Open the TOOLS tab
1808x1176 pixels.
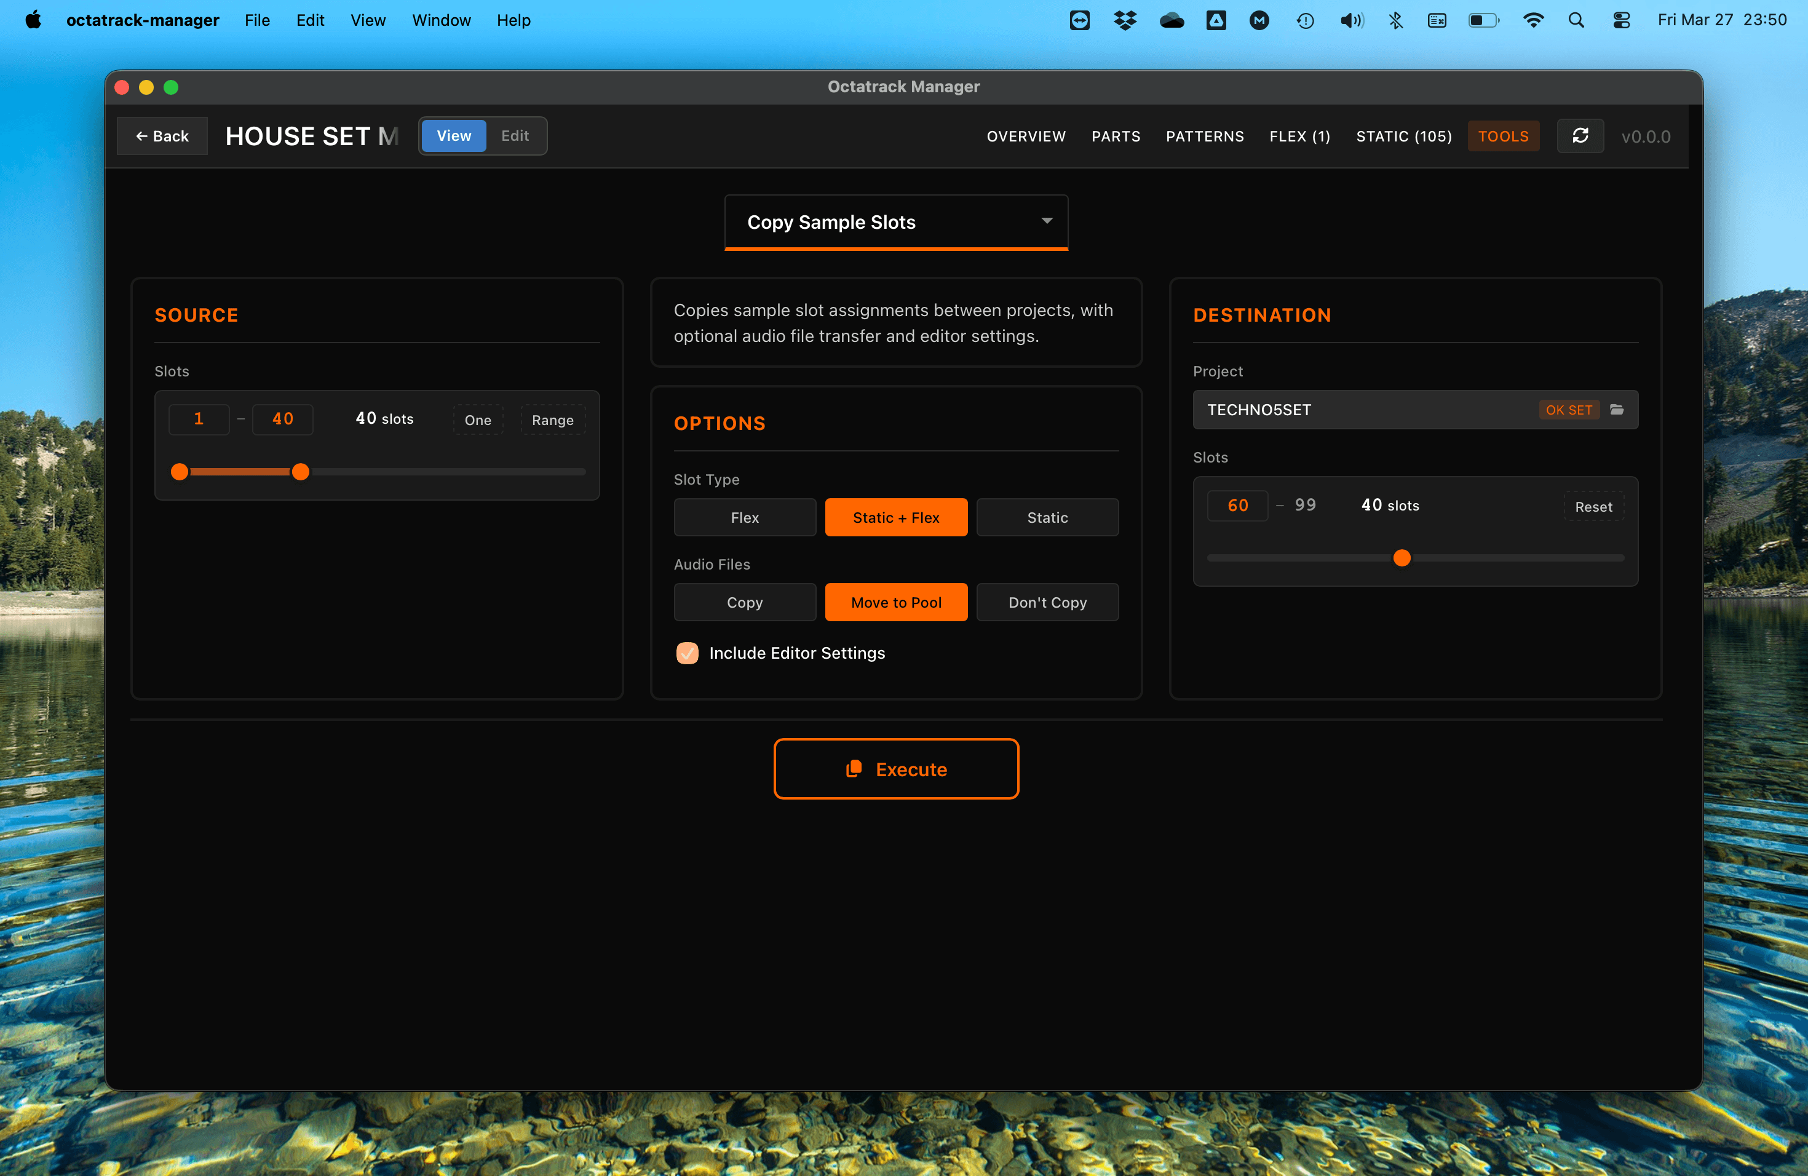[1504, 136]
